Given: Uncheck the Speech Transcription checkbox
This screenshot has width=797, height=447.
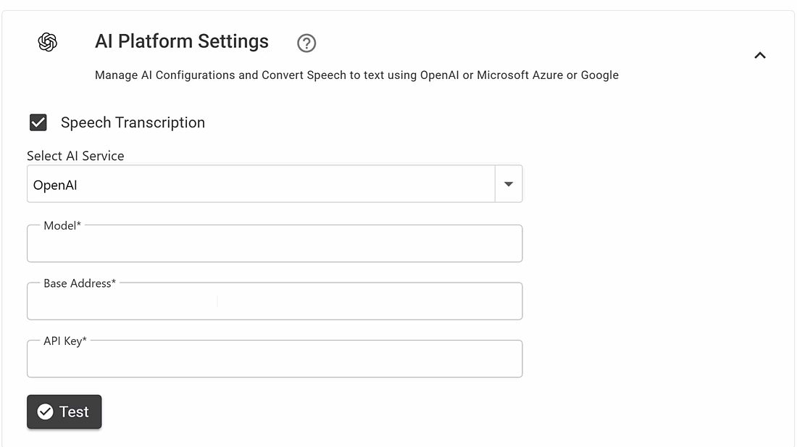Looking at the screenshot, I should 38,122.
